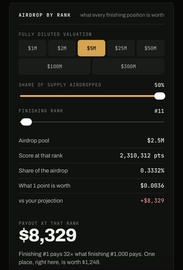Click the finishing rank slider handle
Viewport: 183px width, 270px height.
tap(26, 122)
